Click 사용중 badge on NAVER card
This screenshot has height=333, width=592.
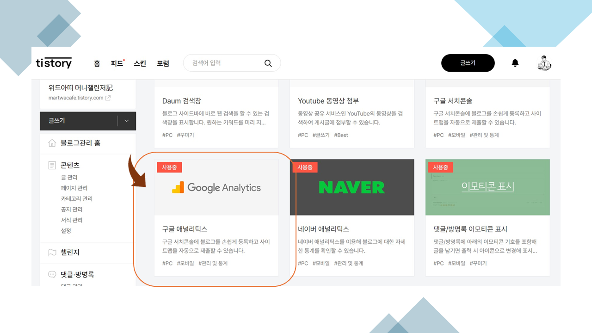pyautogui.click(x=305, y=167)
